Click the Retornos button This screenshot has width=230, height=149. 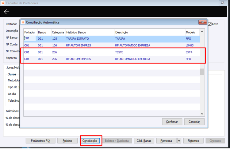coord(193,141)
